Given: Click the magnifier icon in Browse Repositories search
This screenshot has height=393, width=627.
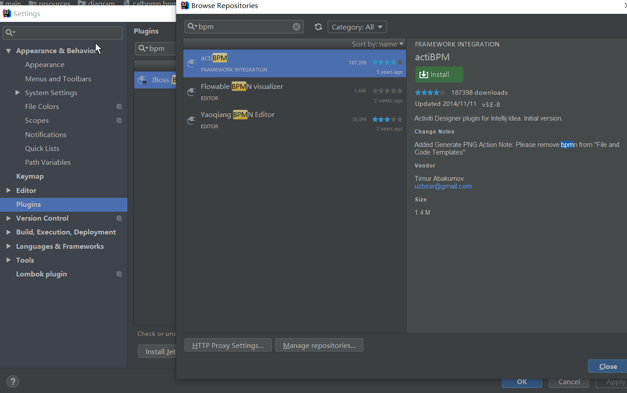Looking at the screenshot, I should (x=192, y=26).
